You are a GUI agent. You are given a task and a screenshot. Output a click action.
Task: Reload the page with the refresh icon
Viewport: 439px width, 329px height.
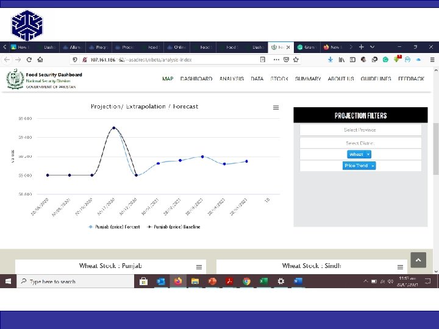tap(29, 60)
